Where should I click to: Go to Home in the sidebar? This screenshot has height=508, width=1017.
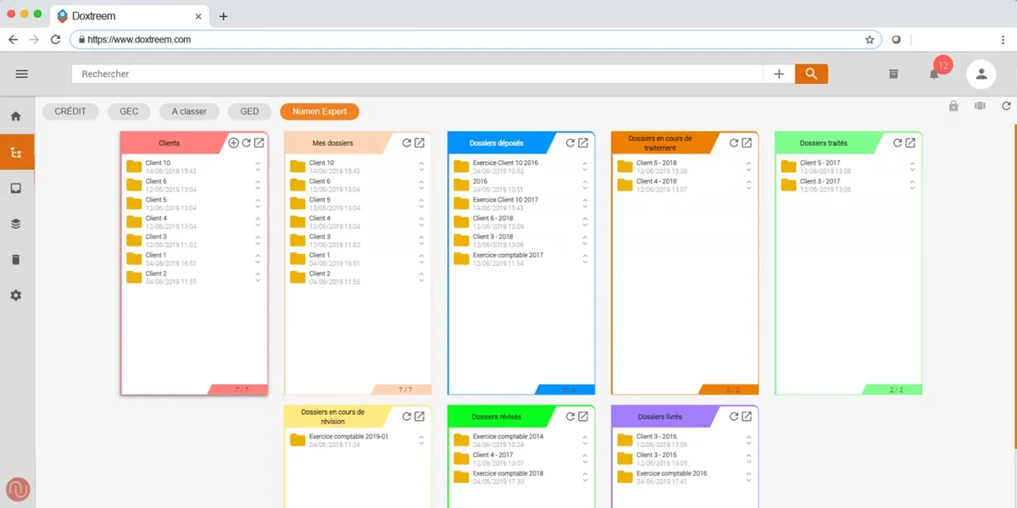[15, 117]
